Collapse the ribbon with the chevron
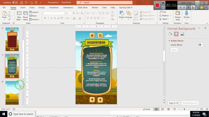The height and width of the screenshot is (117, 209). pyautogui.click(x=207, y=23)
